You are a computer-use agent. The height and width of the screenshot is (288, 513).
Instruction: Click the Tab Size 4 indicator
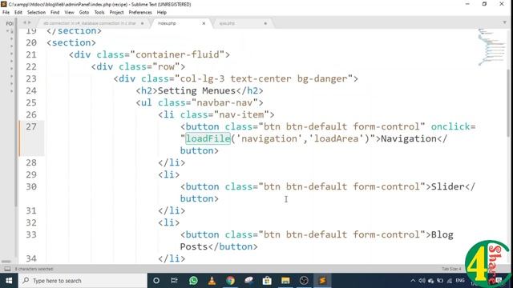451,269
